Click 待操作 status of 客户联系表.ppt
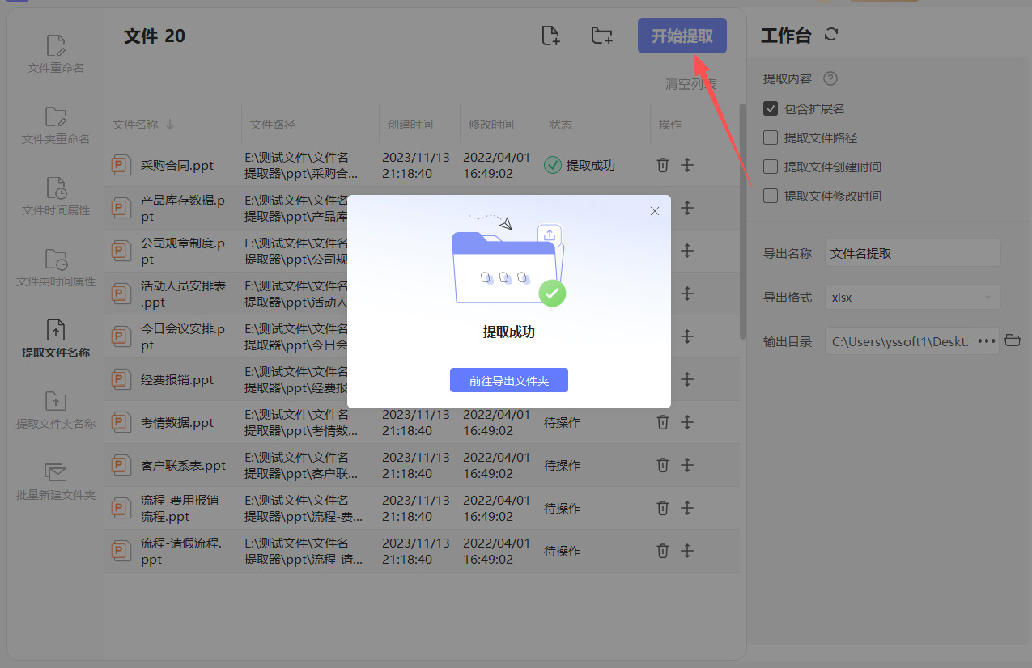This screenshot has height=668, width=1032. (x=562, y=465)
